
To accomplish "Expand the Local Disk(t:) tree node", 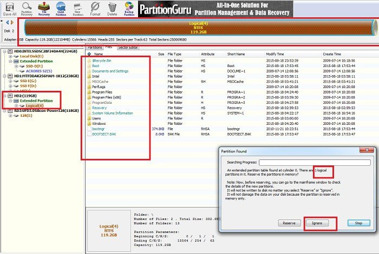I will click(10, 56).
